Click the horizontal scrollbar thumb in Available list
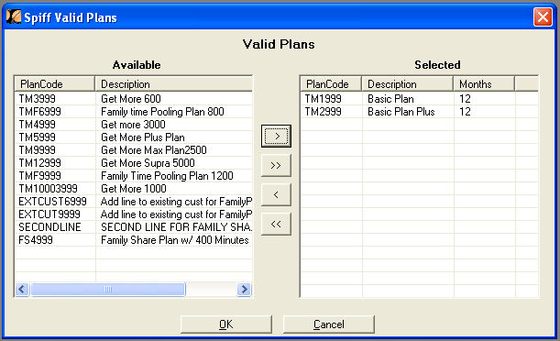This screenshot has width=560, height=341. [x=108, y=289]
